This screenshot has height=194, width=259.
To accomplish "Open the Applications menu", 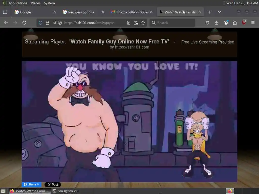I will pyautogui.click(x=15, y=3).
